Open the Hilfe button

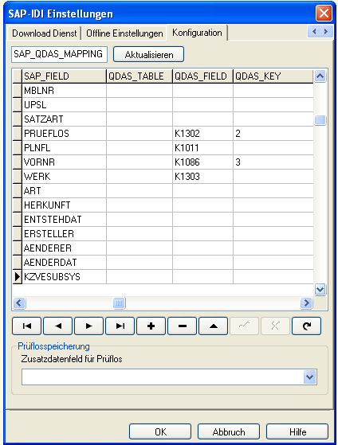[297, 432]
